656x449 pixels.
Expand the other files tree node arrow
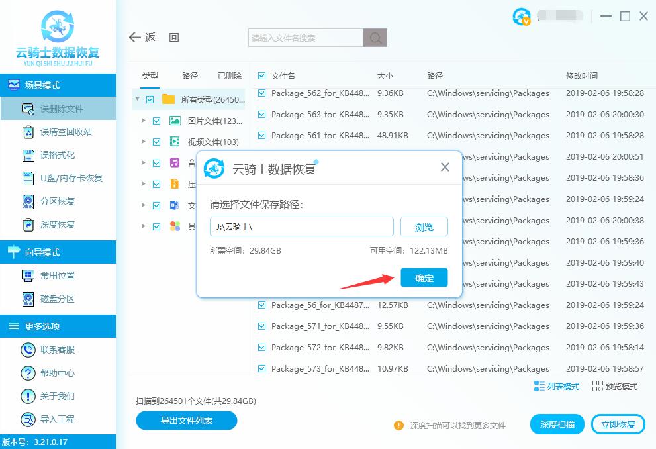[144, 226]
